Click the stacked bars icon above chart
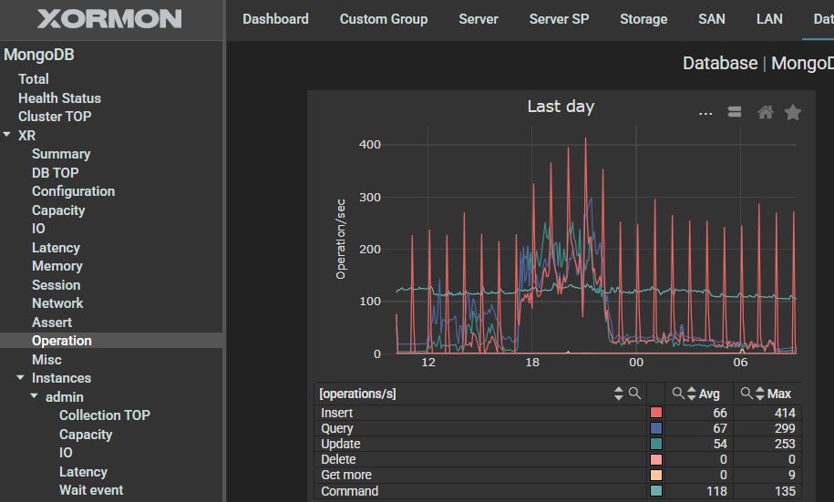834x502 pixels. tap(734, 112)
